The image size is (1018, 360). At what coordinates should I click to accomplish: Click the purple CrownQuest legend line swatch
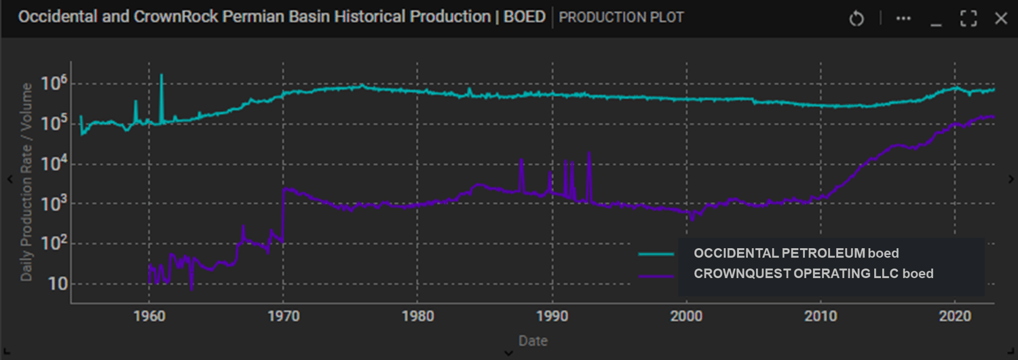pyautogui.click(x=656, y=275)
